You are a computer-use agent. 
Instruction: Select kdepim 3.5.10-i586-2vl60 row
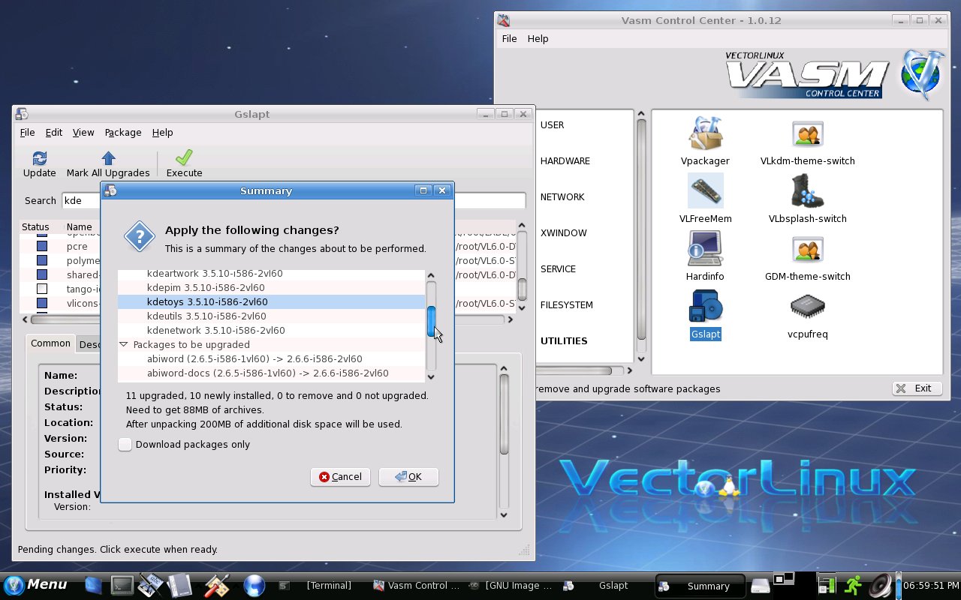coord(271,288)
